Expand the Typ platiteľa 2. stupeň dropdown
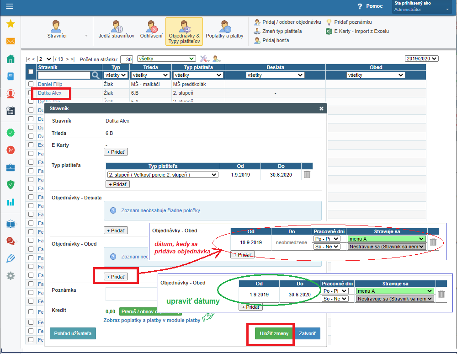457x354 pixels. [x=162, y=175]
